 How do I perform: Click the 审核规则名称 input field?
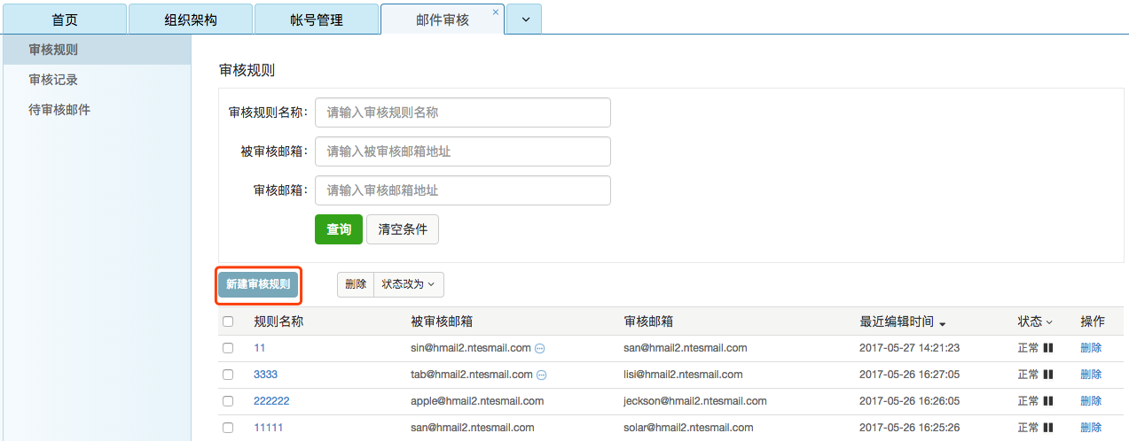coord(462,112)
